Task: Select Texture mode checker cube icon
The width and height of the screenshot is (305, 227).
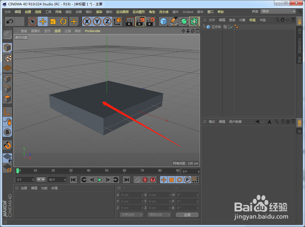Action: point(7,58)
